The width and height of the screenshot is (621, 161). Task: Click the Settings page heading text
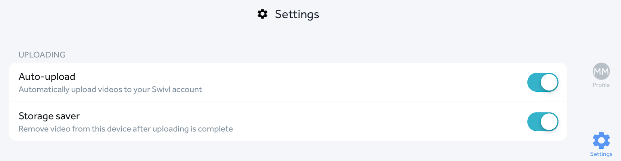click(297, 14)
